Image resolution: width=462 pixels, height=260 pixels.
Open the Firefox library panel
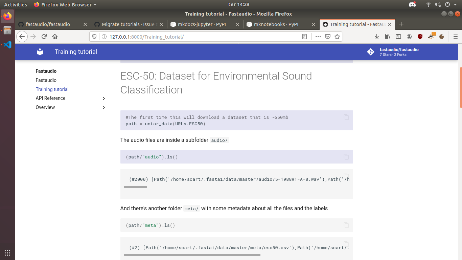coord(388,37)
